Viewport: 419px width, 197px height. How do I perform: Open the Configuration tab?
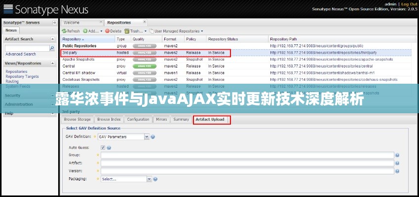pyautogui.click(x=138, y=119)
